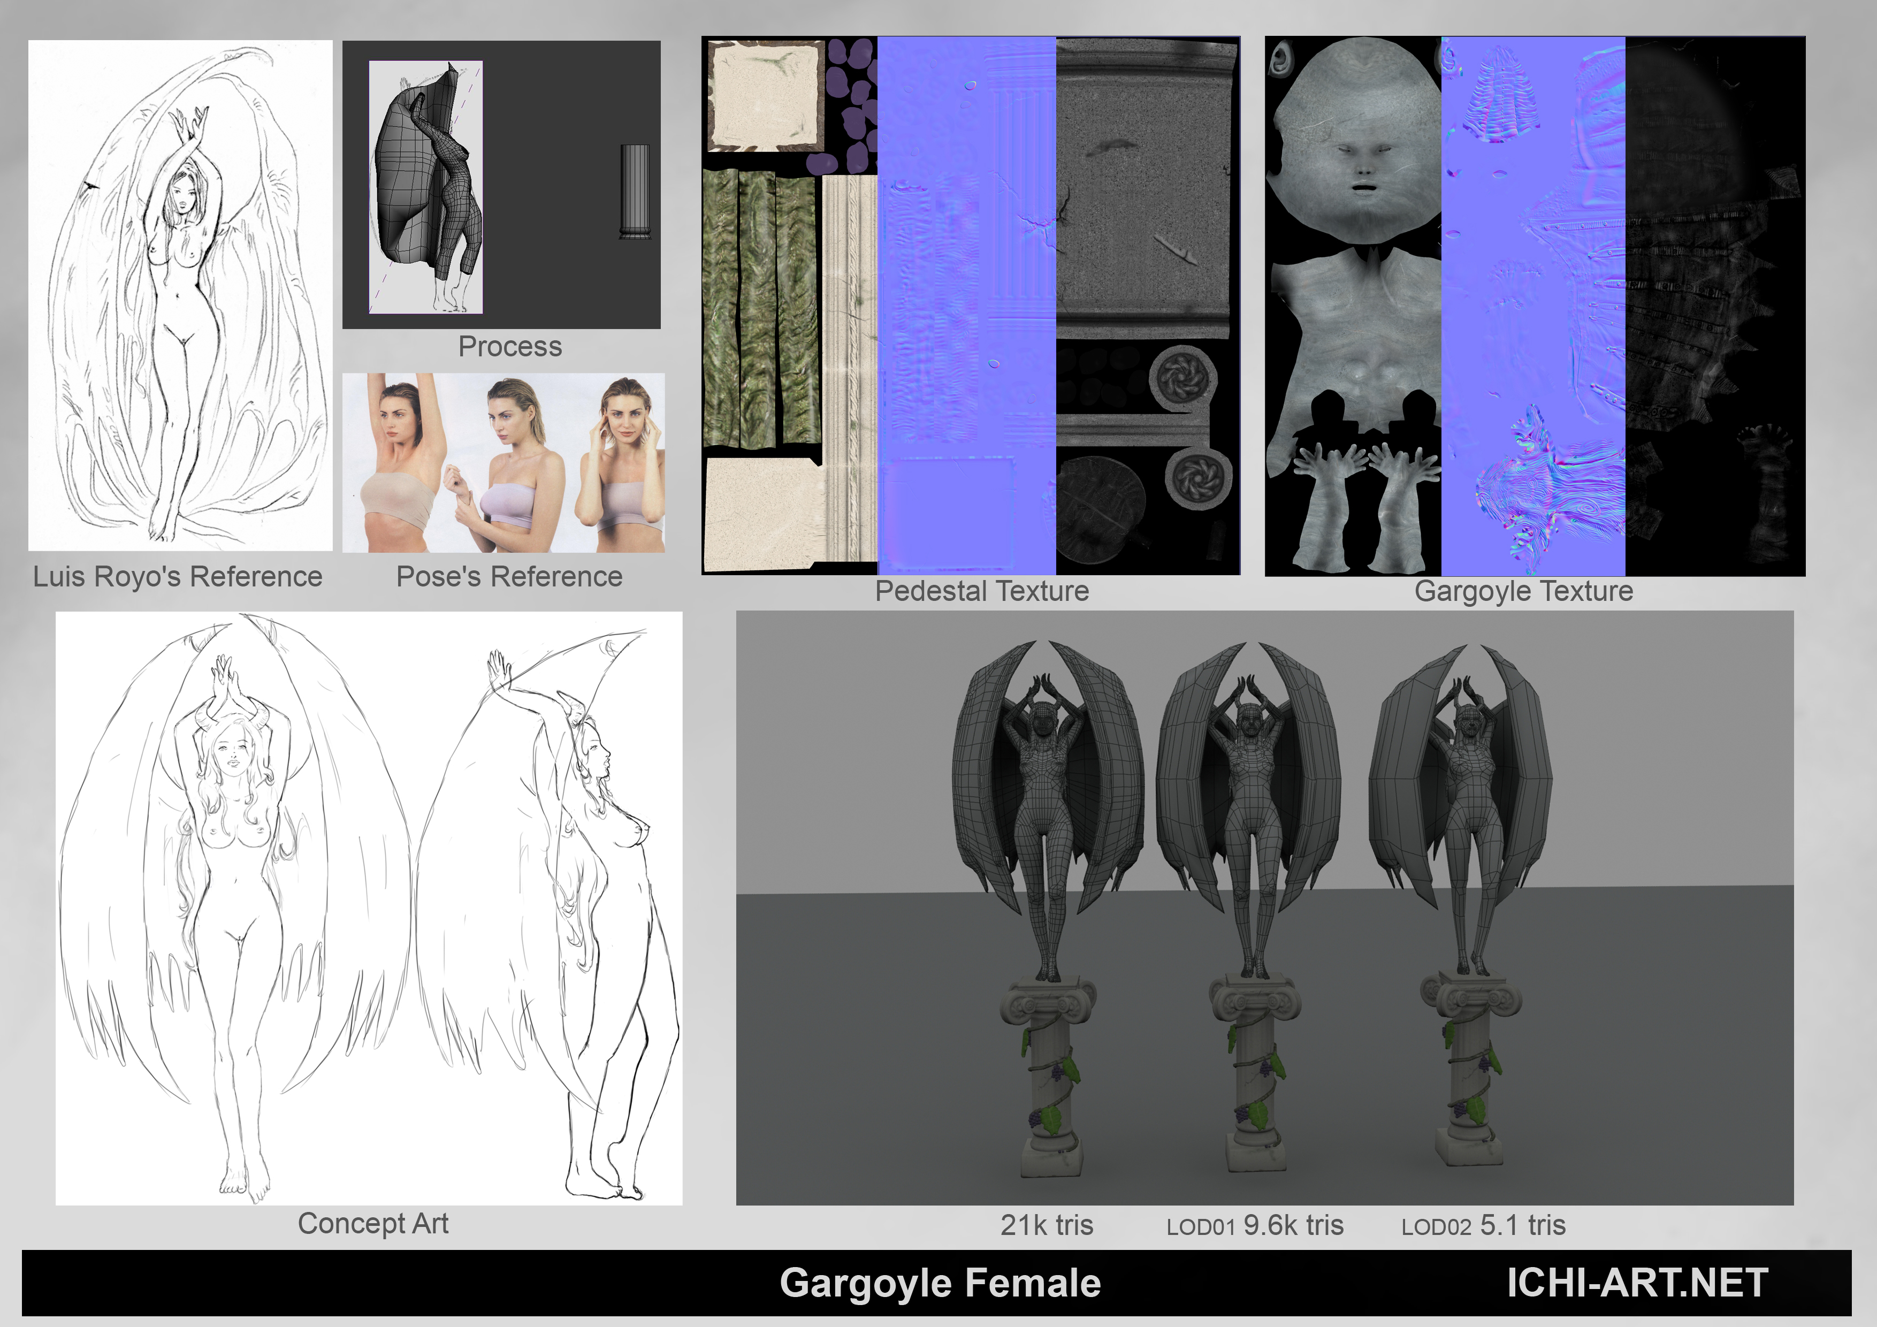Click the ICHI-ART.NET website text
Image resolution: width=1877 pixels, height=1327 pixels.
click(x=1637, y=1282)
